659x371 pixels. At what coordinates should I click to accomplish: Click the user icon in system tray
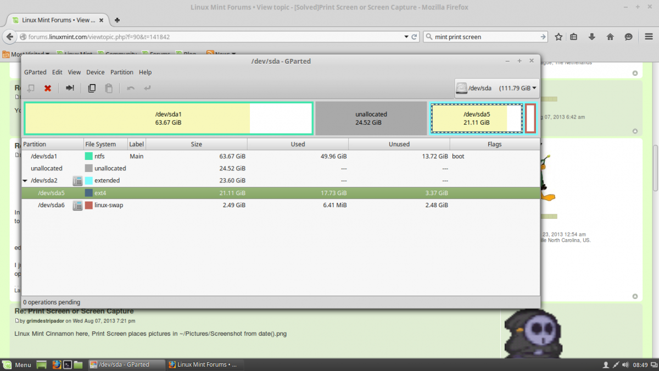tap(606, 364)
